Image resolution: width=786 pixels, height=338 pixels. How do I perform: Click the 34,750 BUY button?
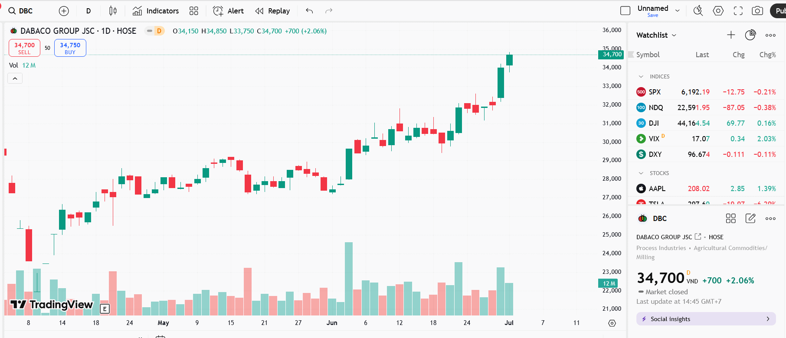pos(70,48)
